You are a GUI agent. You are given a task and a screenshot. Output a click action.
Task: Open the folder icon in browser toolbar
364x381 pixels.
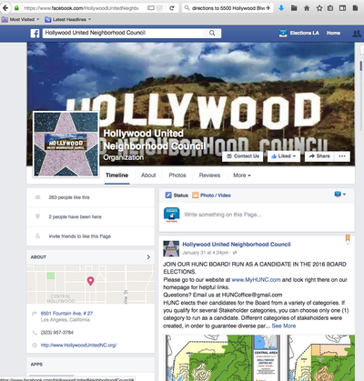click(x=294, y=8)
